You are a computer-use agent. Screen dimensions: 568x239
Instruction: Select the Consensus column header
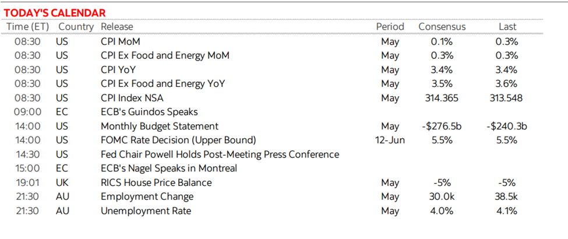[x=442, y=27]
